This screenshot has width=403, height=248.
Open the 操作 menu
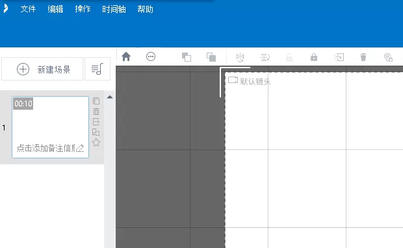click(x=83, y=9)
